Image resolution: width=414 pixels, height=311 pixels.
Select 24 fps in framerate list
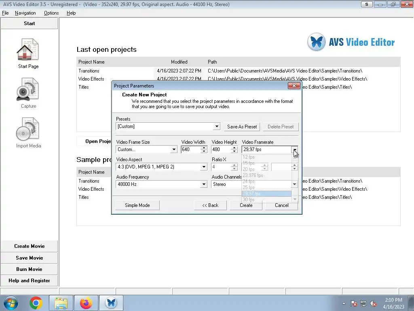click(266, 181)
